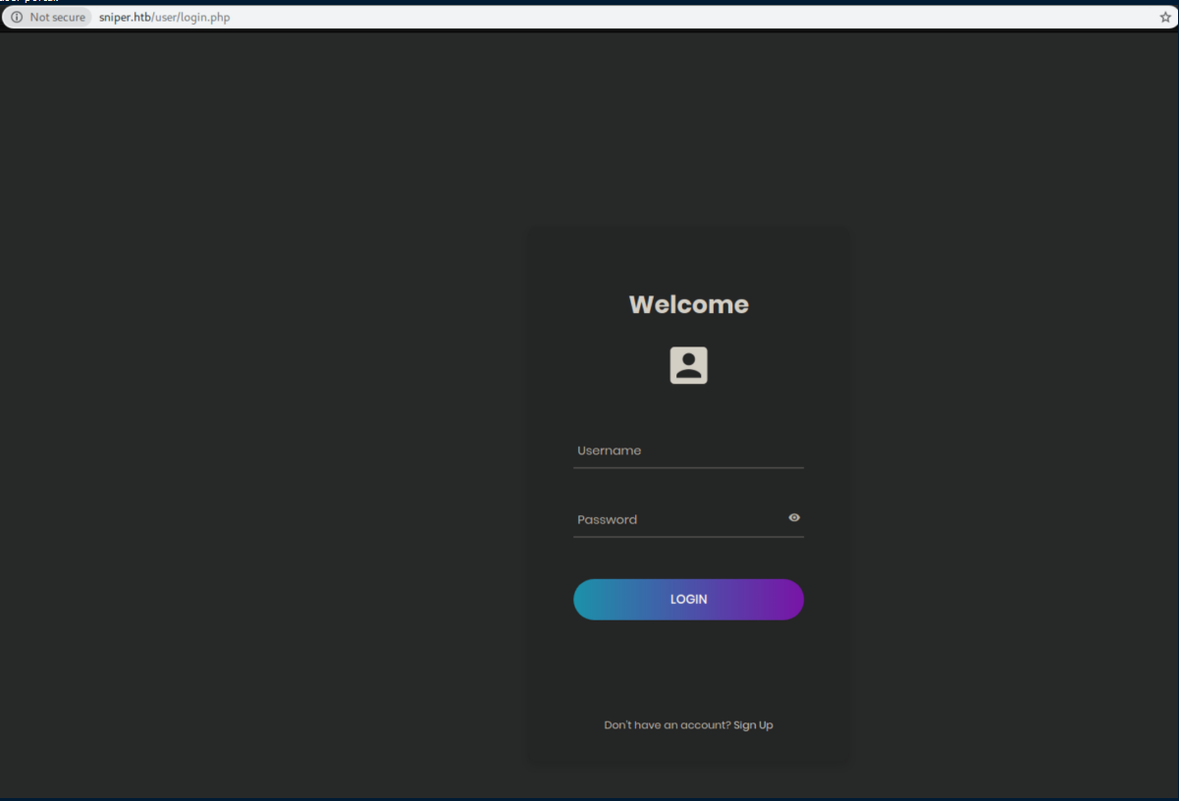
Task: Click the user avatar icon under Welcome
Action: coord(688,365)
